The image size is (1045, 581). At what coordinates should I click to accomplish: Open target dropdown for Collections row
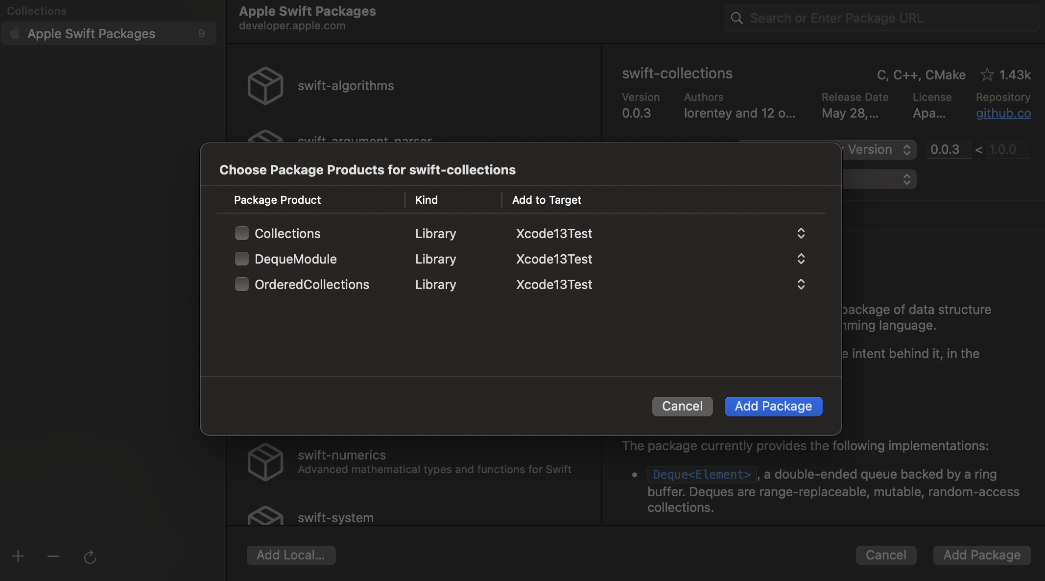point(801,233)
